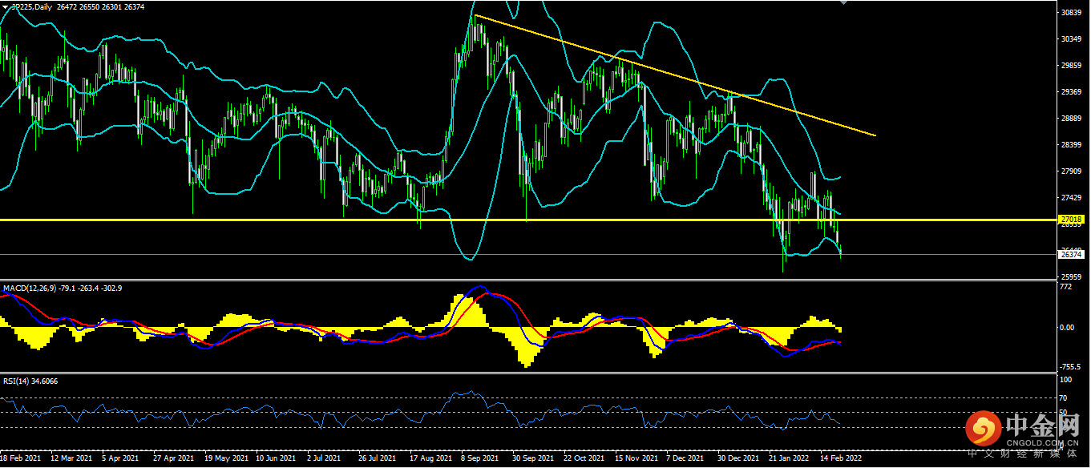Click the 28889 price axis value

(x=1071, y=119)
